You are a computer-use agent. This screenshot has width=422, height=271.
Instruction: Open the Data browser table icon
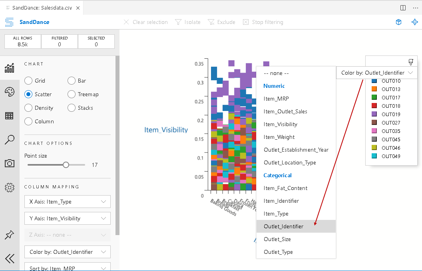pyautogui.click(x=9, y=116)
